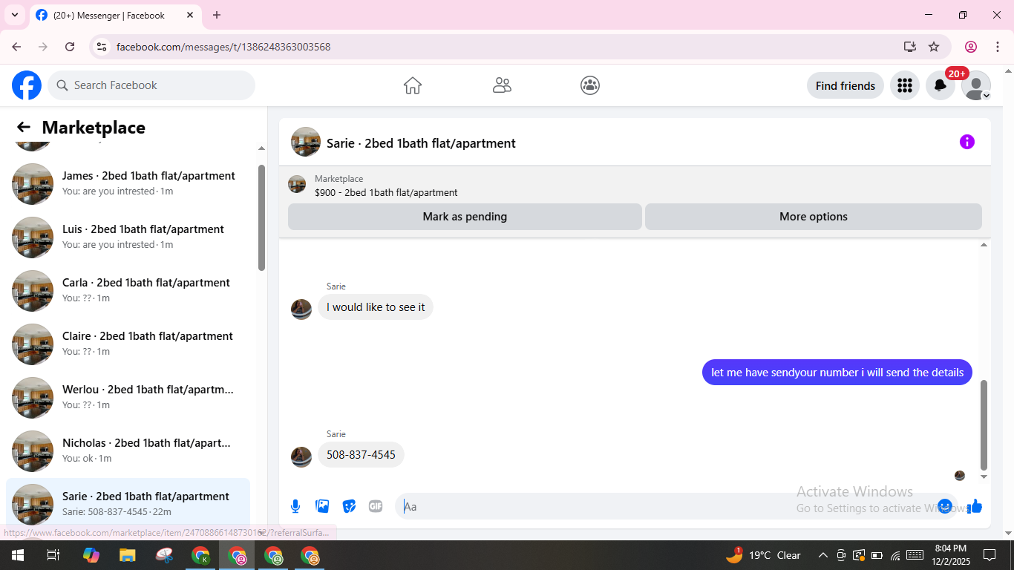The width and height of the screenshot is (1014, 570).
Task: Show hidden system tray icons
Action: tap(822, 555)
